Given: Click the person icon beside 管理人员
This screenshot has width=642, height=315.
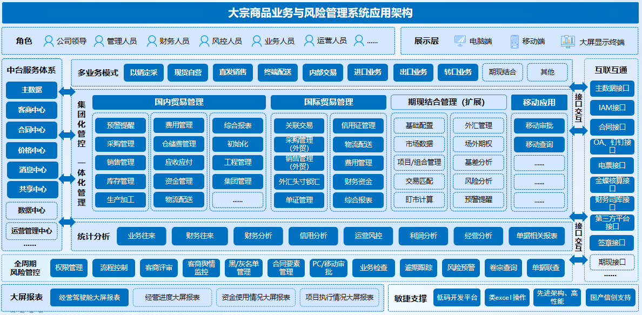Looking at the screenshot, I should coord(99,41).
